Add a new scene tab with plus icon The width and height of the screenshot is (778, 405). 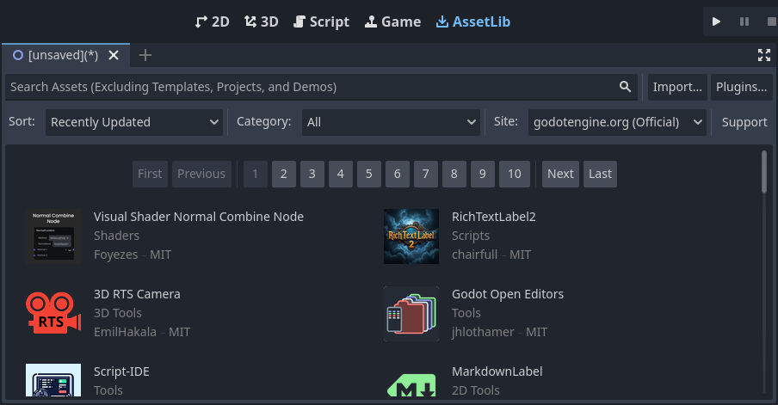click(x=145, y=55)
